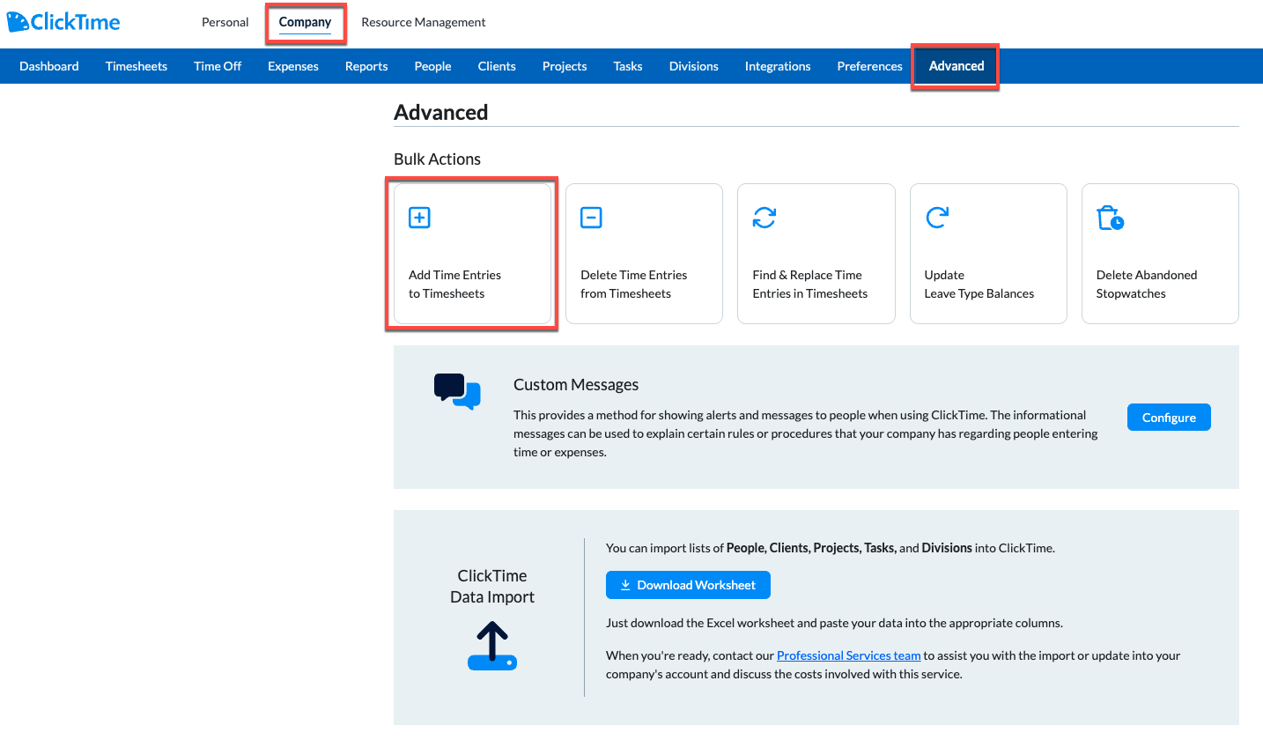The height and width of the screenshot is (740, 1263).
Task: Click the ClickTime Data Import title
Action: tap(492, 587)
